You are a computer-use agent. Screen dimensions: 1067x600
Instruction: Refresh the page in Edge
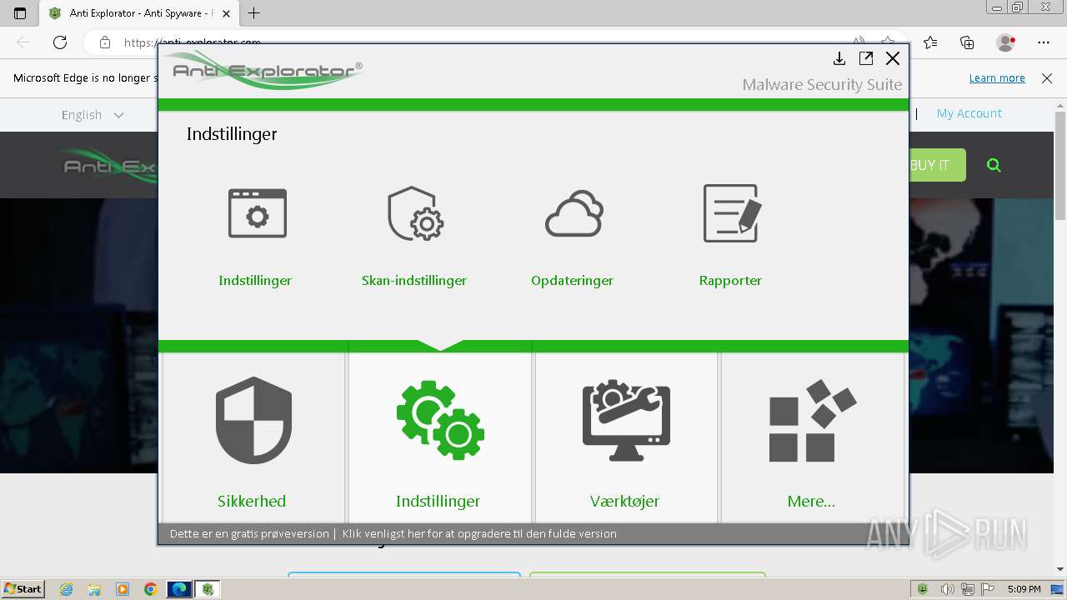point(60,42)
